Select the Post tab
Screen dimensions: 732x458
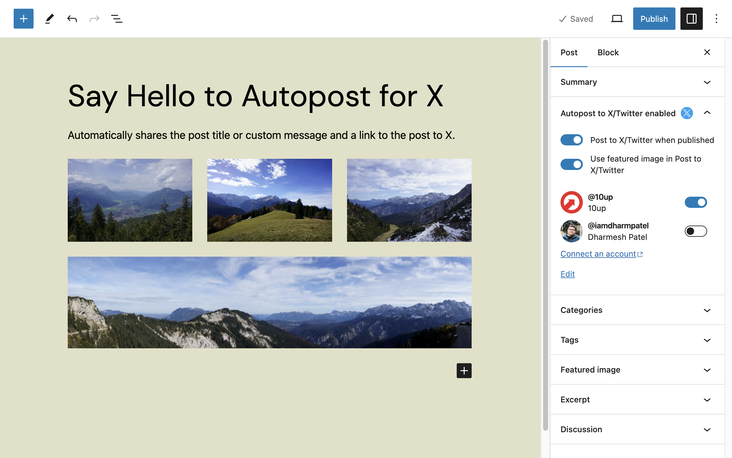pos(569,53)
